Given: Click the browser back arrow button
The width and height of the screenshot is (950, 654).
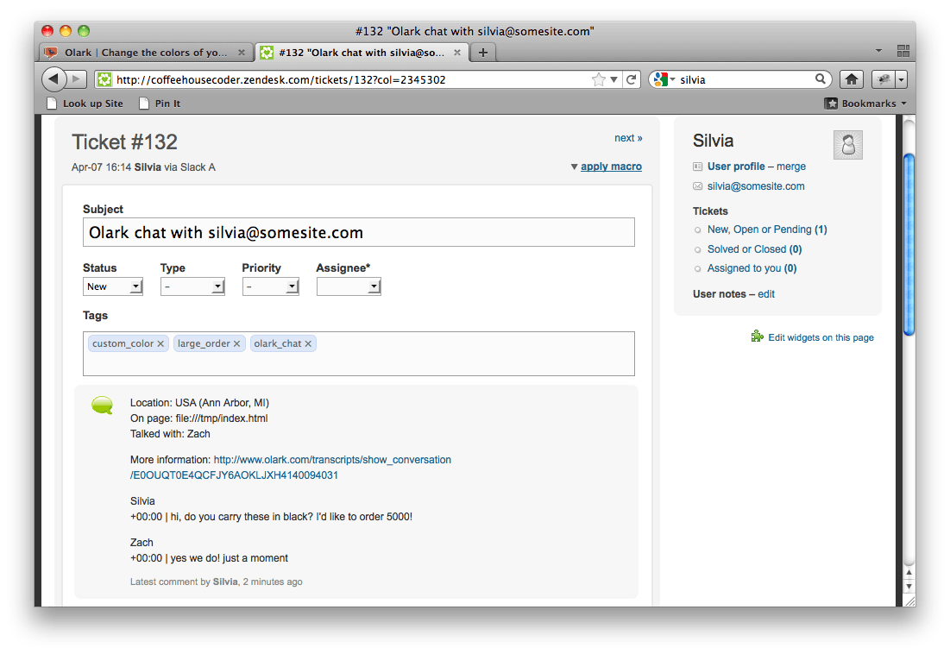Looking at the screenshot, I should click(54, 79).
